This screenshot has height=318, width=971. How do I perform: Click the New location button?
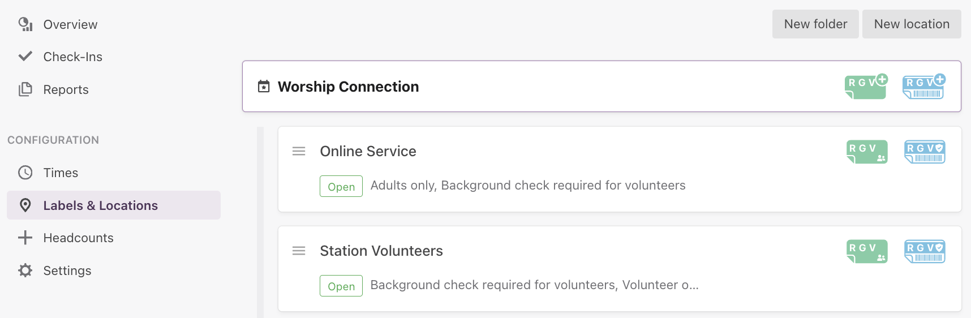[912, 24]
